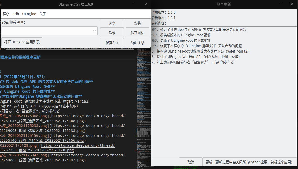
Task: Expand the APK path combo box arrow
Action: 95,31
